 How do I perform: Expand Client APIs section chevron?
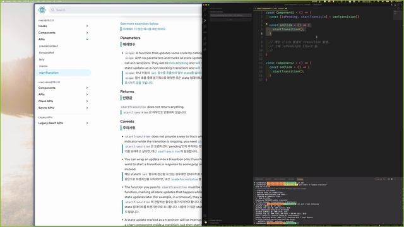click(x=87, y=101)
